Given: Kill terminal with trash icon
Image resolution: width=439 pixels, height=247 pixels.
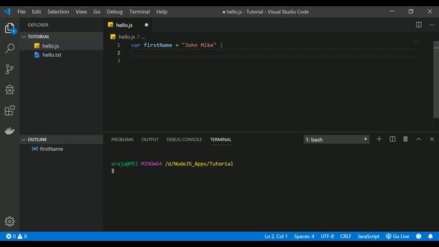Looking at the screenshot, I should coord(405,139).
